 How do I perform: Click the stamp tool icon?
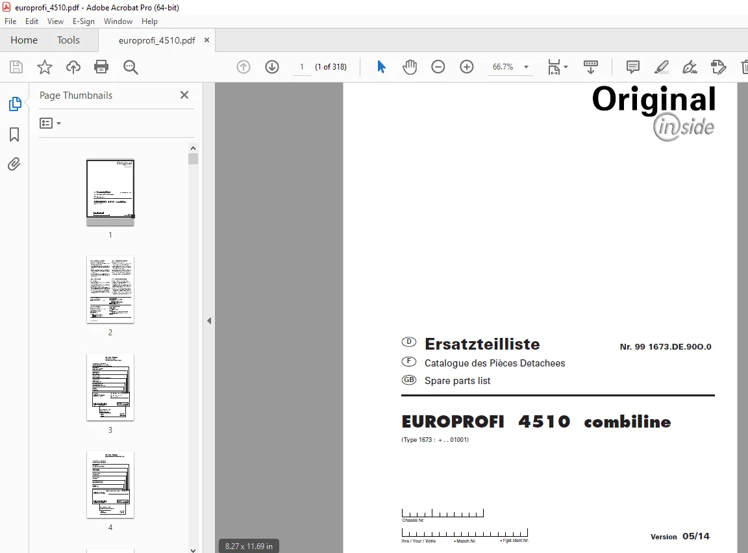pos(718,67)
